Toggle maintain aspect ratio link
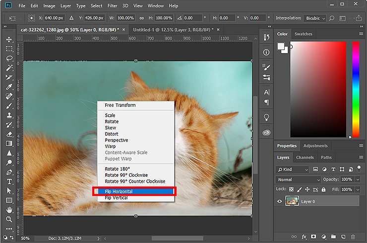This screenshot has height=243, width=367. [x=142, y=18]
